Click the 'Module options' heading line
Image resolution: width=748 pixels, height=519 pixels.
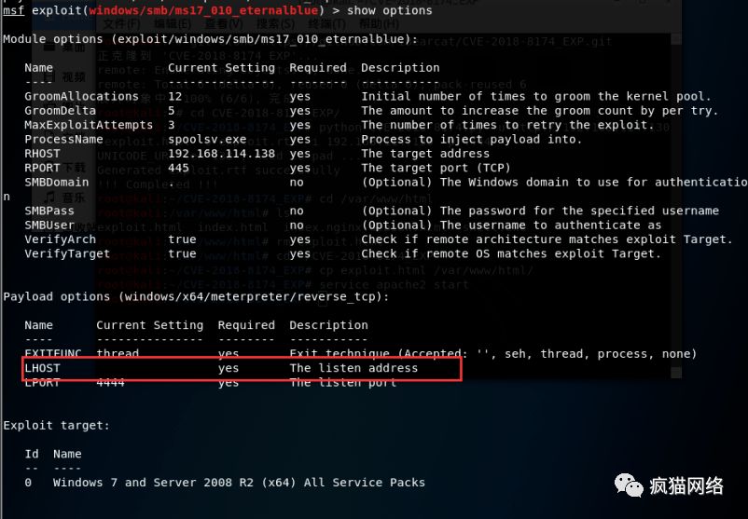(211, 39)
